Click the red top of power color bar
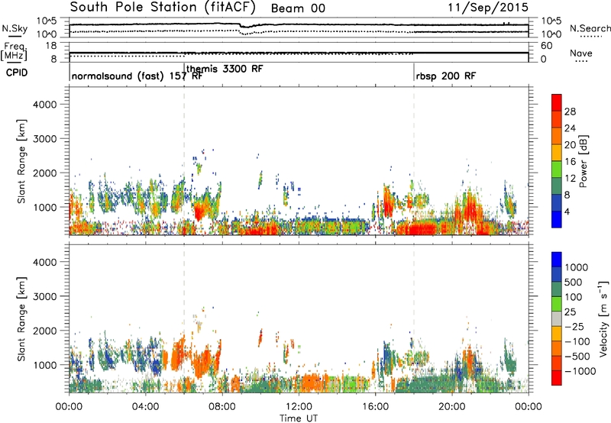 coord(557,102)
